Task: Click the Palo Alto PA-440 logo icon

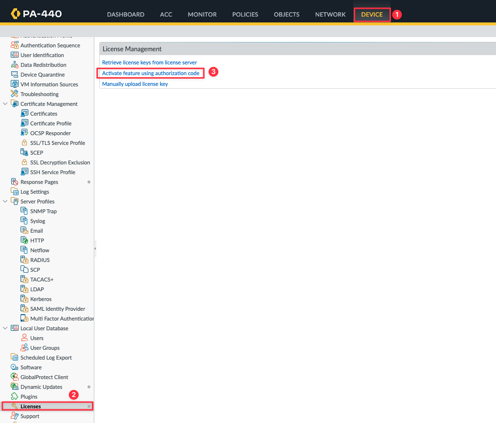Action: (x=16, y=14)
